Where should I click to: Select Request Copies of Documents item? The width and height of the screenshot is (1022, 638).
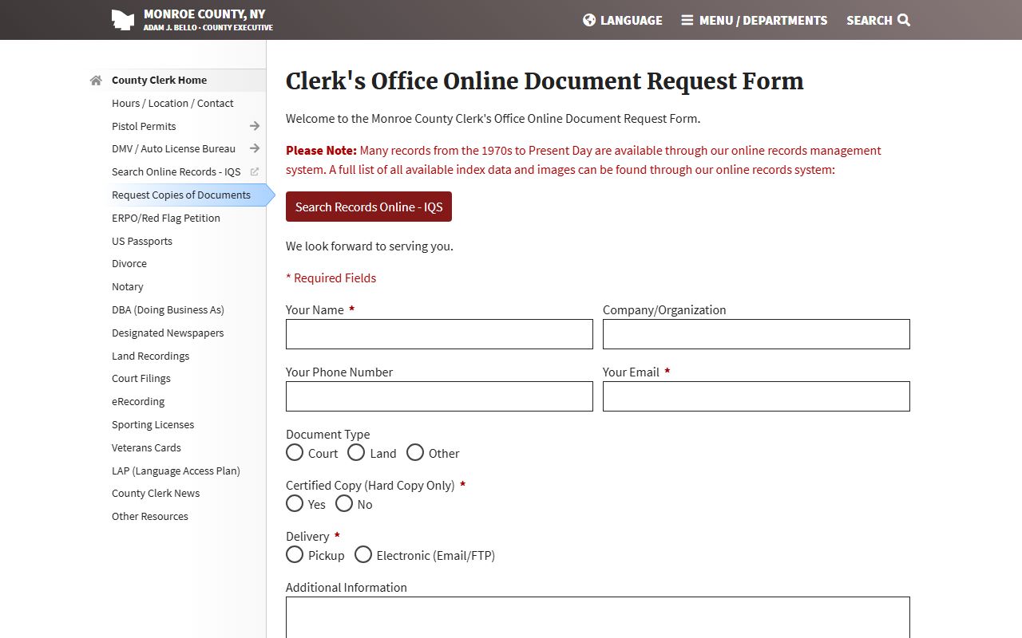(x=181, y=195)
